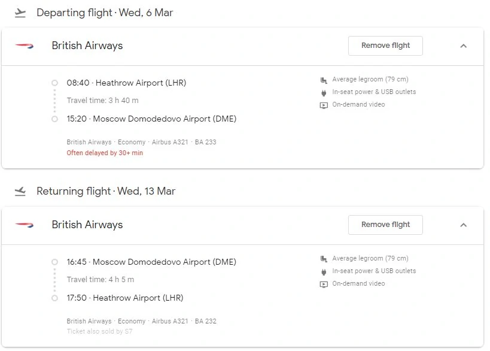Remove the departing British Airways flight
Image resolution: width=490 pixels, height=351 pixels.
click(385, 46)
